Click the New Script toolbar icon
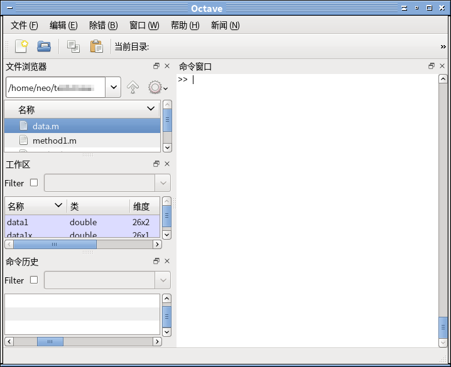Viewport: 451px width, 367px height. point(22,46)
